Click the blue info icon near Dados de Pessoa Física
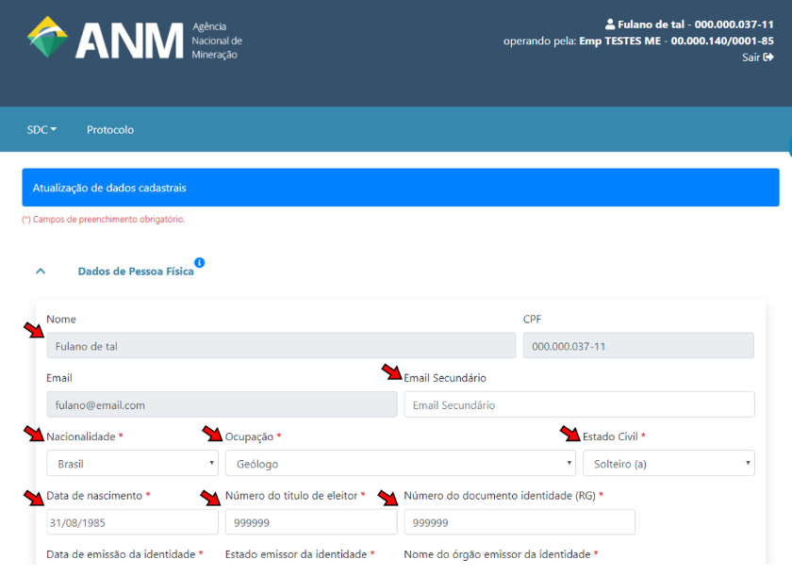This screenshot has height=576, width=792. [x=200, y=263]
